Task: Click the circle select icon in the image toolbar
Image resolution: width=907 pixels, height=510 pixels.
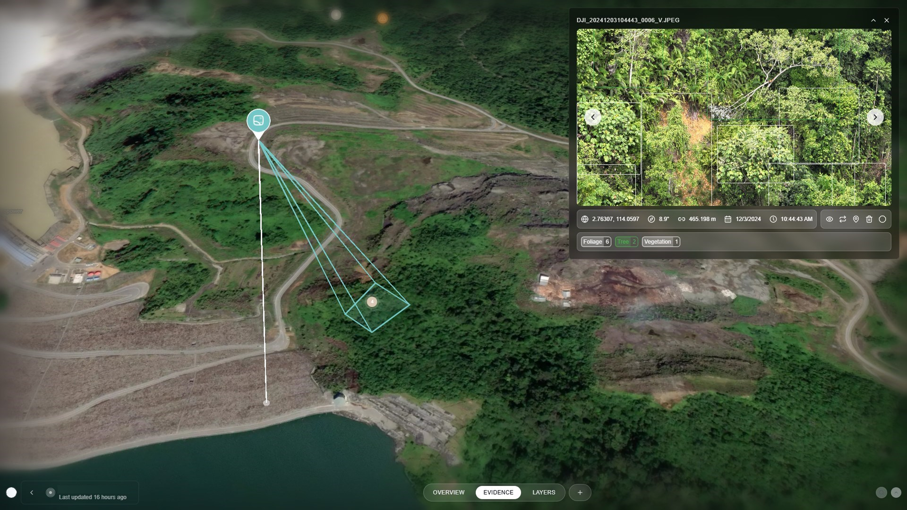Action: click(x=882, y=219)
